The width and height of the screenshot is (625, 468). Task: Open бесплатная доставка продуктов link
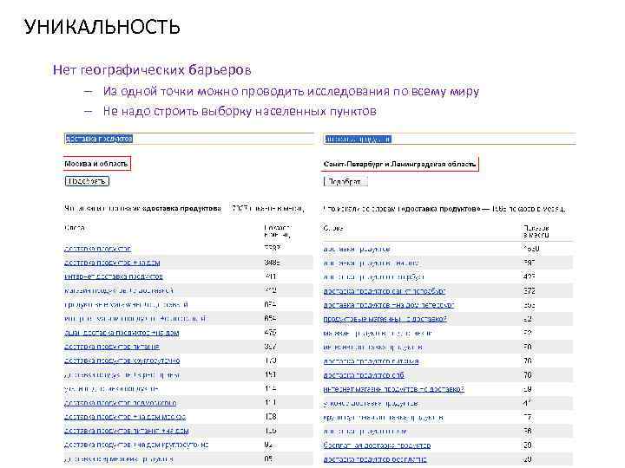(376, 445)
